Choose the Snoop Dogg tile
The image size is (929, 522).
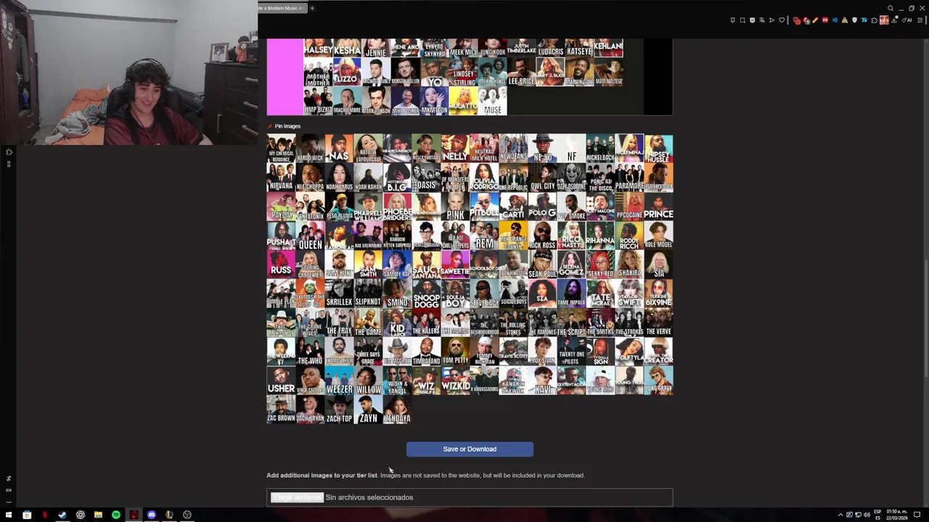point(427,294)
